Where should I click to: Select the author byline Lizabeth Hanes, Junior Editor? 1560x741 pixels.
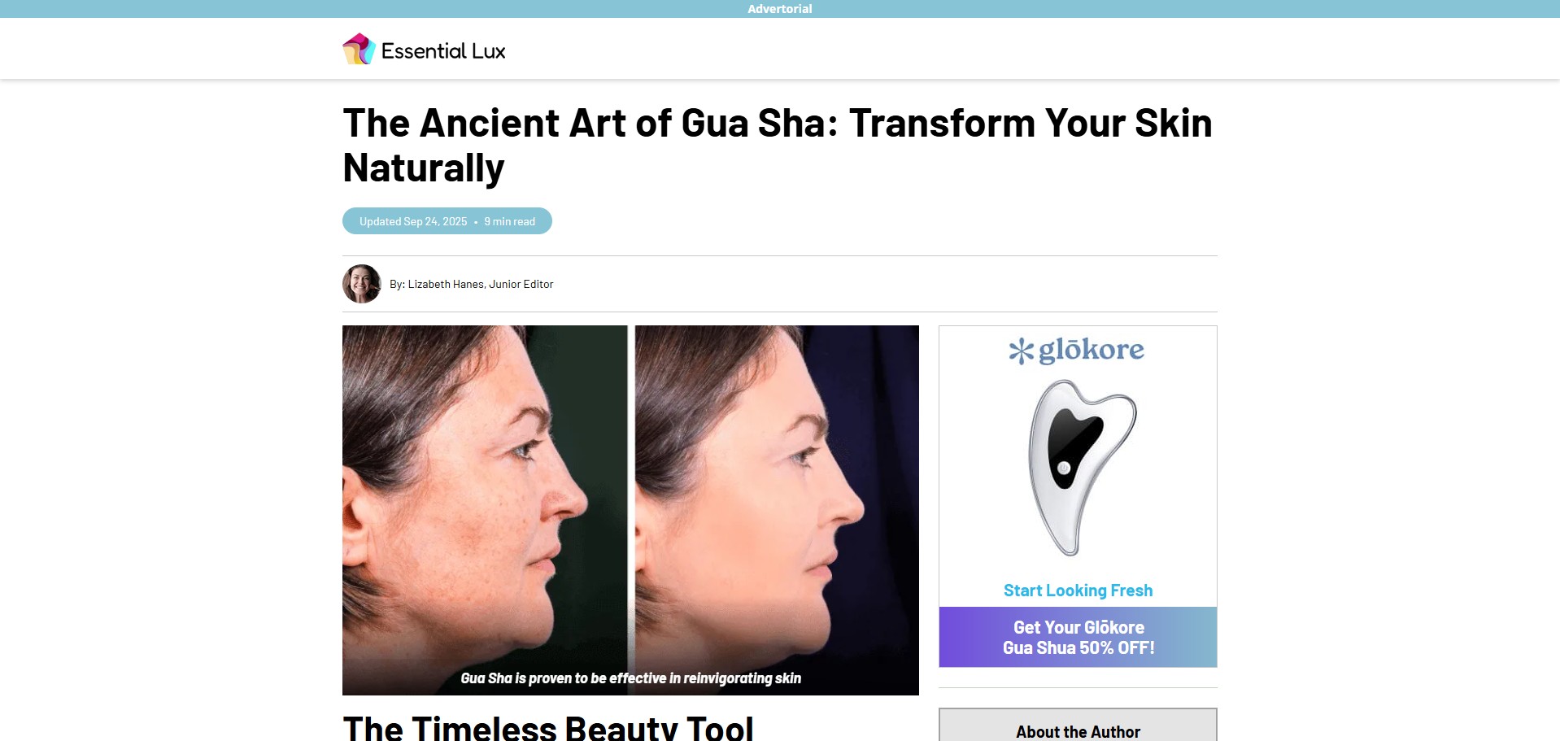(472, 284)
